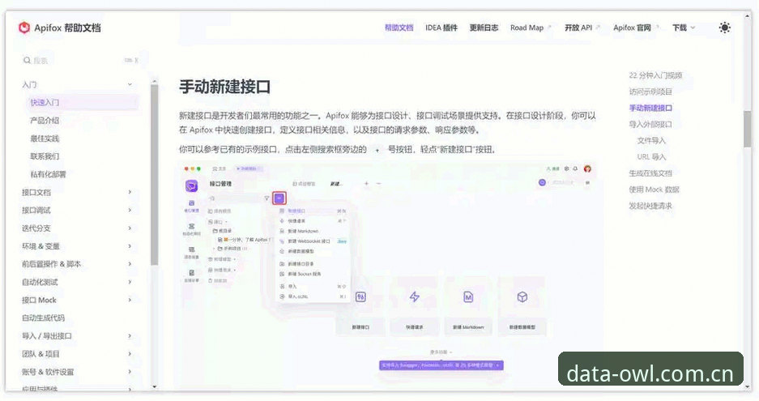The height and width of the screenshot is (401, 759).
Task: Expand the 接口文档 section chevron
Action: coord(130,192)
